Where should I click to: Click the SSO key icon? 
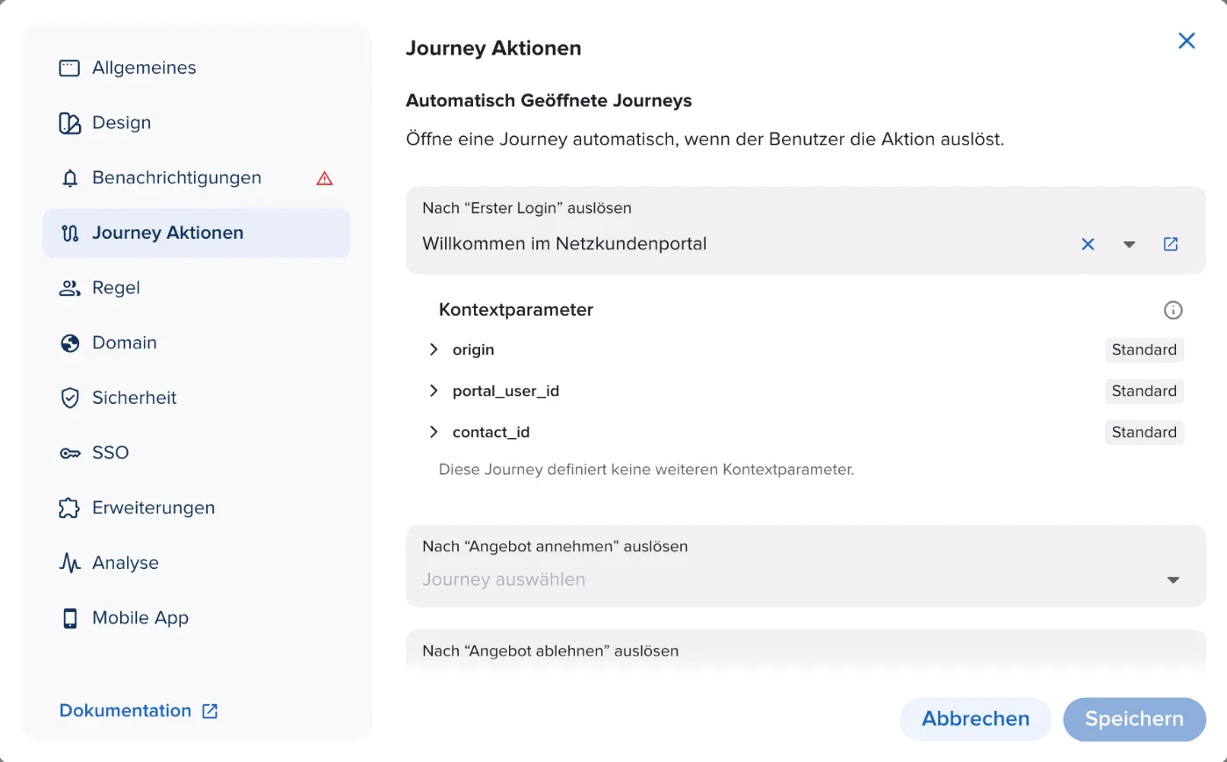(x=69, y=453)
